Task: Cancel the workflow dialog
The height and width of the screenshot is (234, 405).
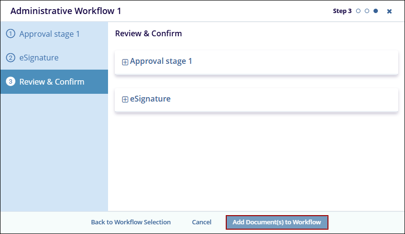Action: pyautogui.click(x=202, y=222)
